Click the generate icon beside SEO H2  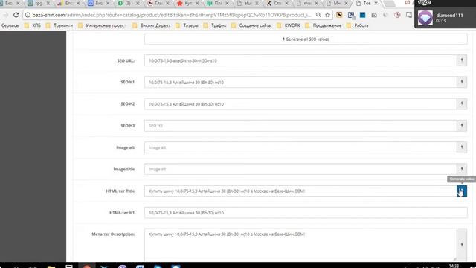point(462,104)
